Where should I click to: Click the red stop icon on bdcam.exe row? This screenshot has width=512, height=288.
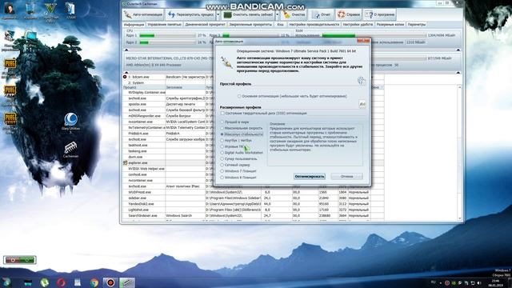[125, 77]
